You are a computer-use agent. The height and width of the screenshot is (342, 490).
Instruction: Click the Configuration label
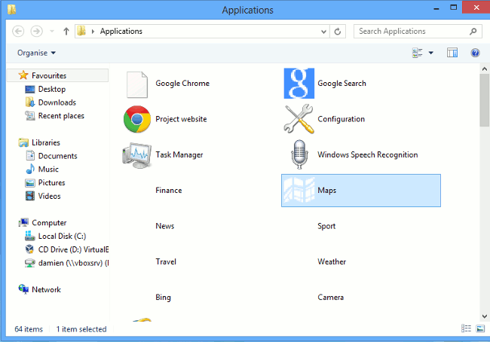pyautogui.click(x=341, y=119)
